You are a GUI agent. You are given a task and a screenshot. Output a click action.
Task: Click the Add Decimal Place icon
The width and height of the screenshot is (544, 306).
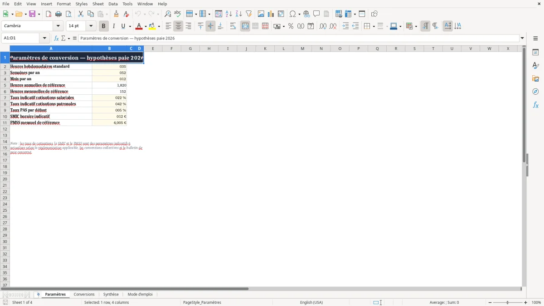tap(323, 26)
